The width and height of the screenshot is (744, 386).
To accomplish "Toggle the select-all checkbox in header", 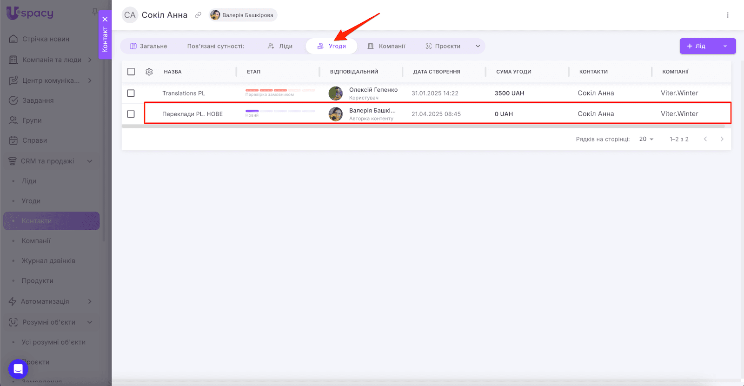I will click(x=131, y=72).
